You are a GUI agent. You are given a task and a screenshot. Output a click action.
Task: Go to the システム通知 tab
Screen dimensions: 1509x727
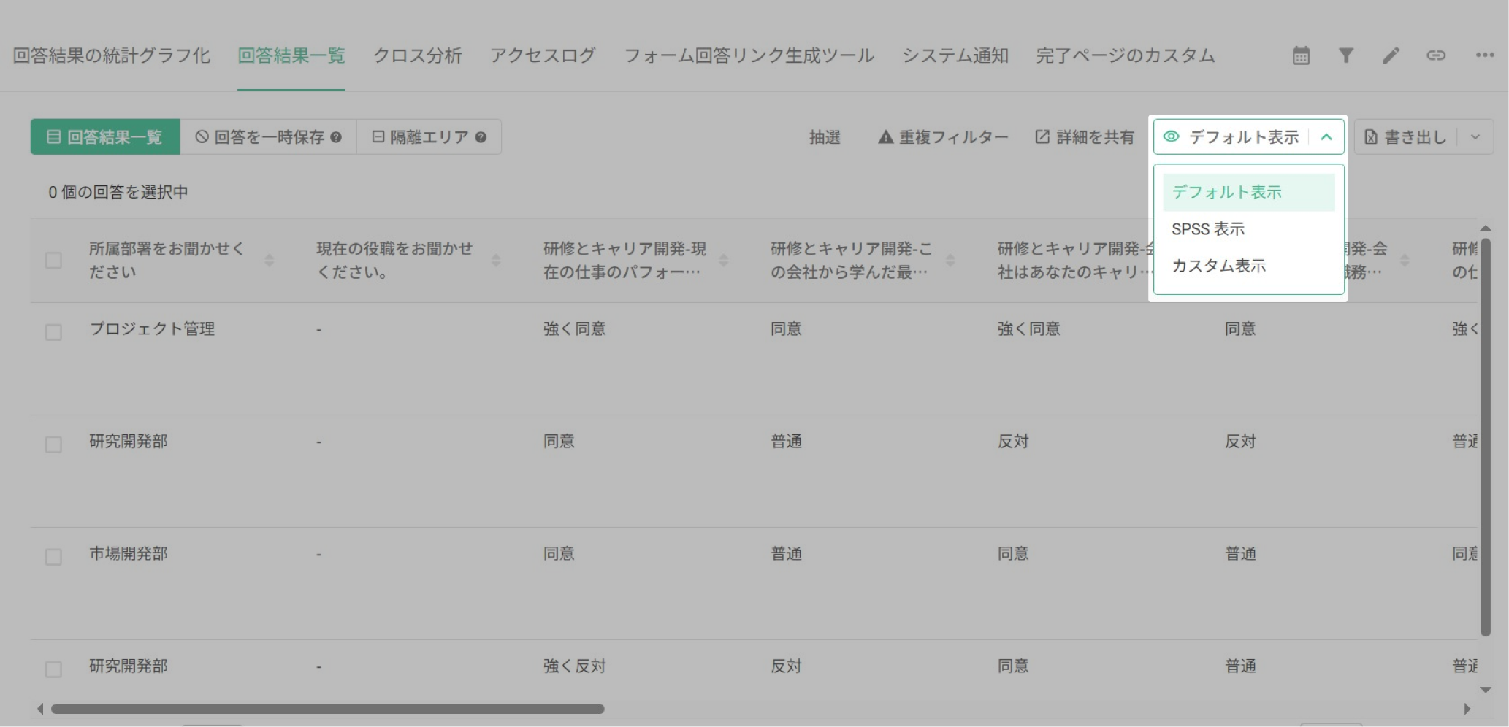[955, 55]
